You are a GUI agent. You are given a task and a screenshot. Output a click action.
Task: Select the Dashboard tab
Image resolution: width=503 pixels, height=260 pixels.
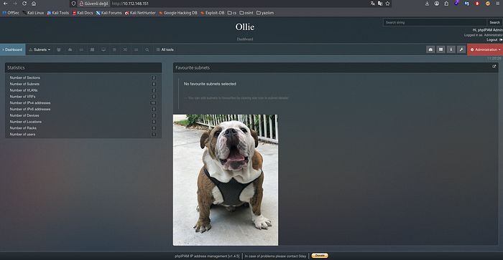(13, 49)
